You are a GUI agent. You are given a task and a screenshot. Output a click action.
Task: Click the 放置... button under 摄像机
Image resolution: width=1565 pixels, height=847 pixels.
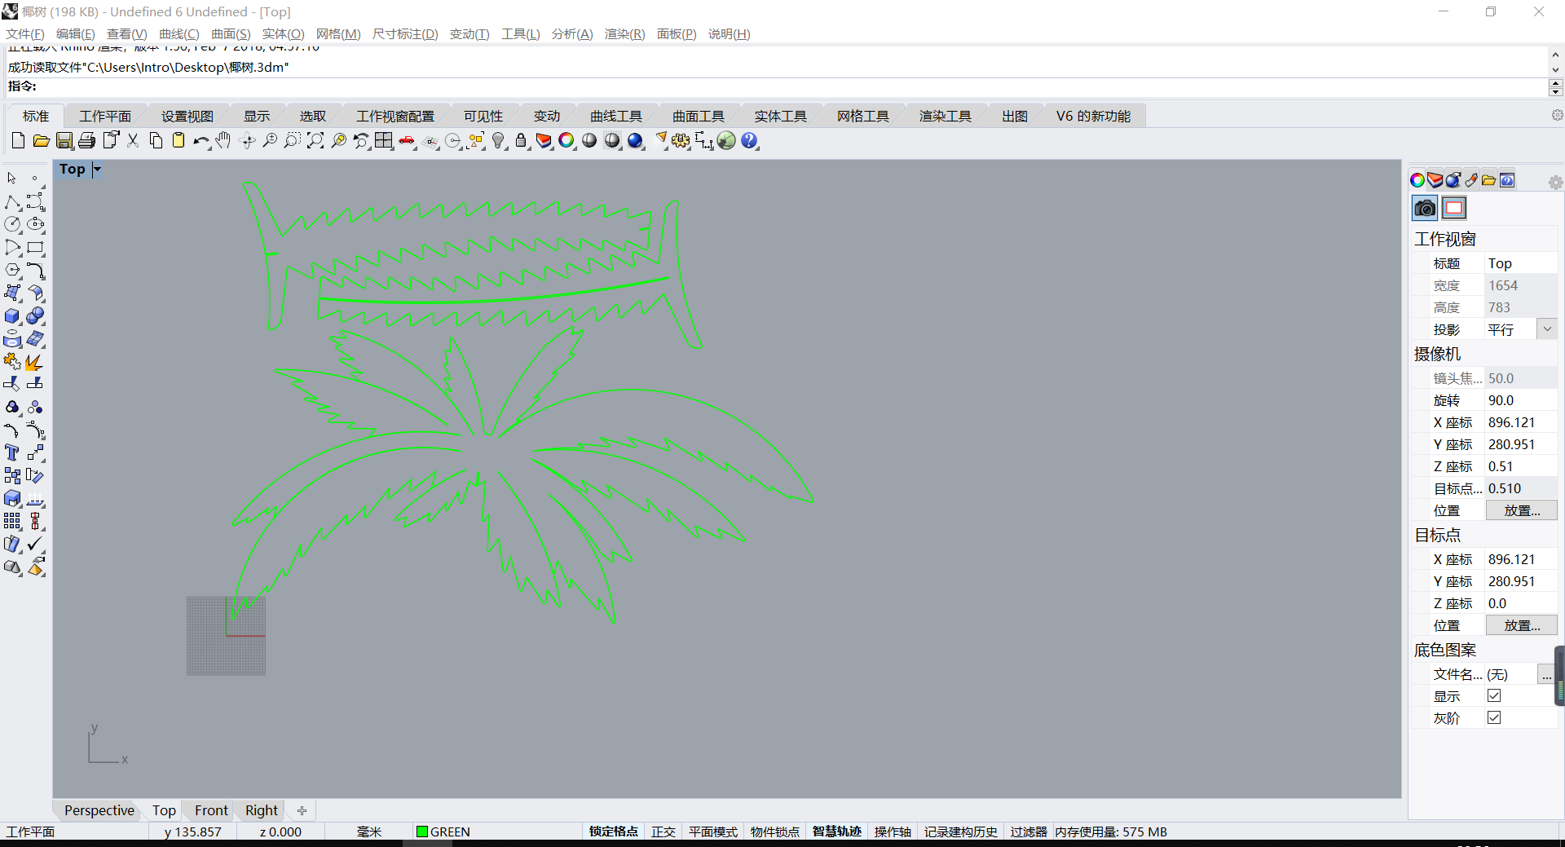pyautogui.click(x=1521, y=511)
